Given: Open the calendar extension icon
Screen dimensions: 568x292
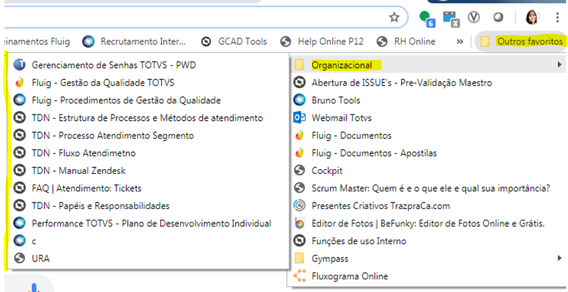Looking at the screenshot, I should tap(450, 17).
